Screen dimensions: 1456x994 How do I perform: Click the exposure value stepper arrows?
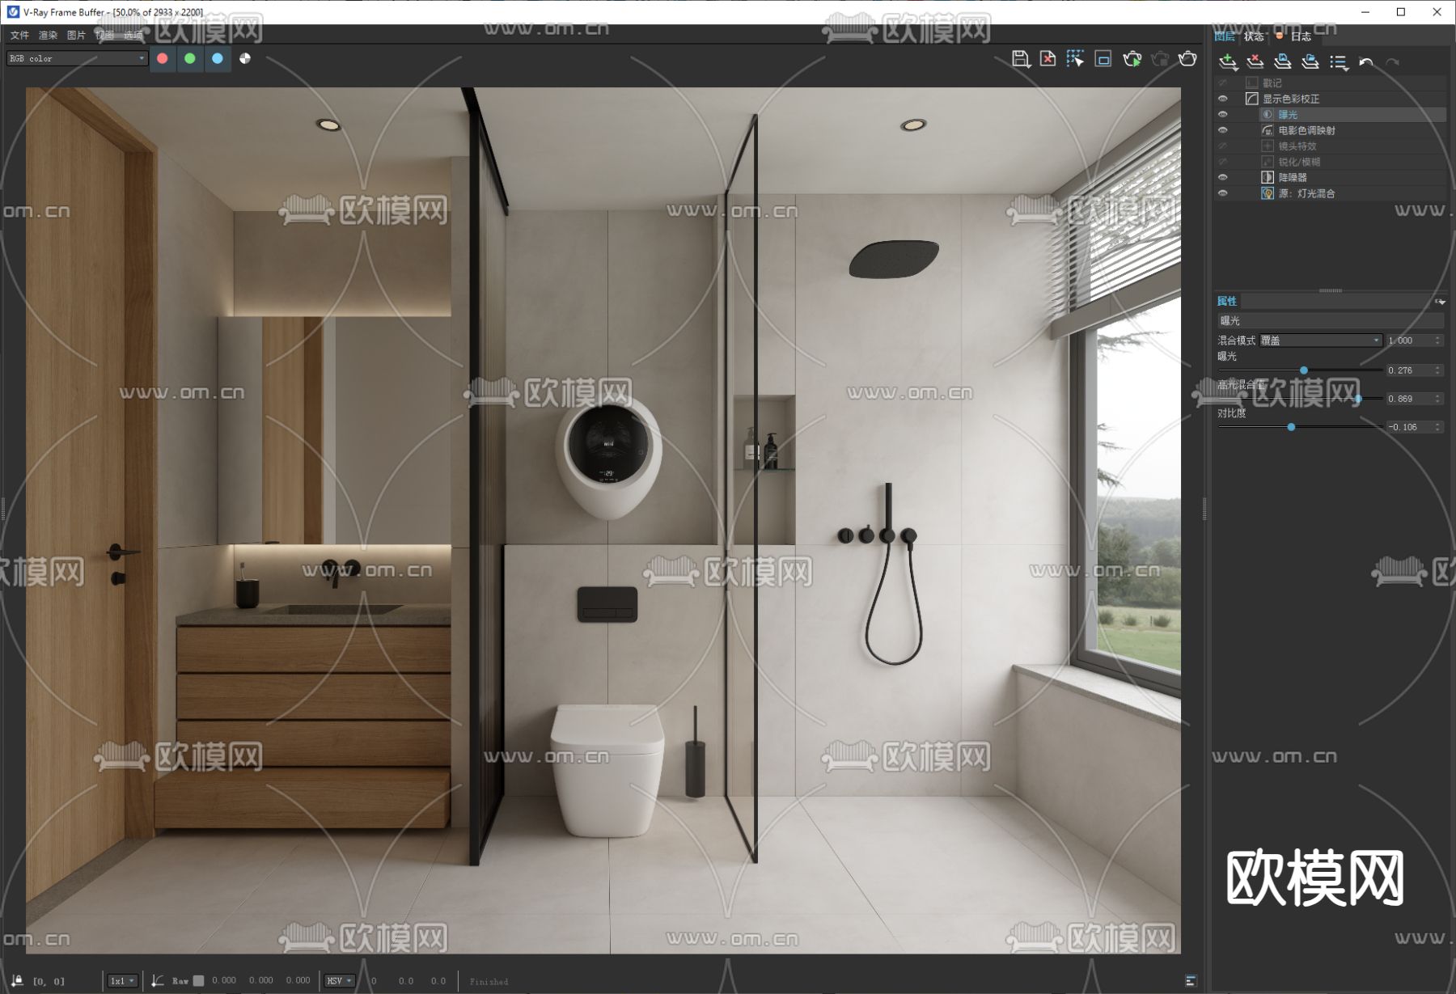pyautogui.click(x=1438, y=370)
